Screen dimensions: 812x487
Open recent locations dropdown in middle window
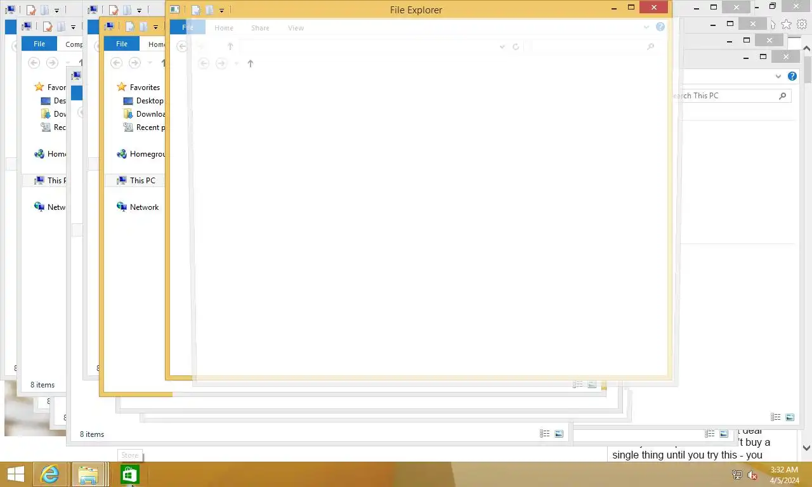coord(150,63)
